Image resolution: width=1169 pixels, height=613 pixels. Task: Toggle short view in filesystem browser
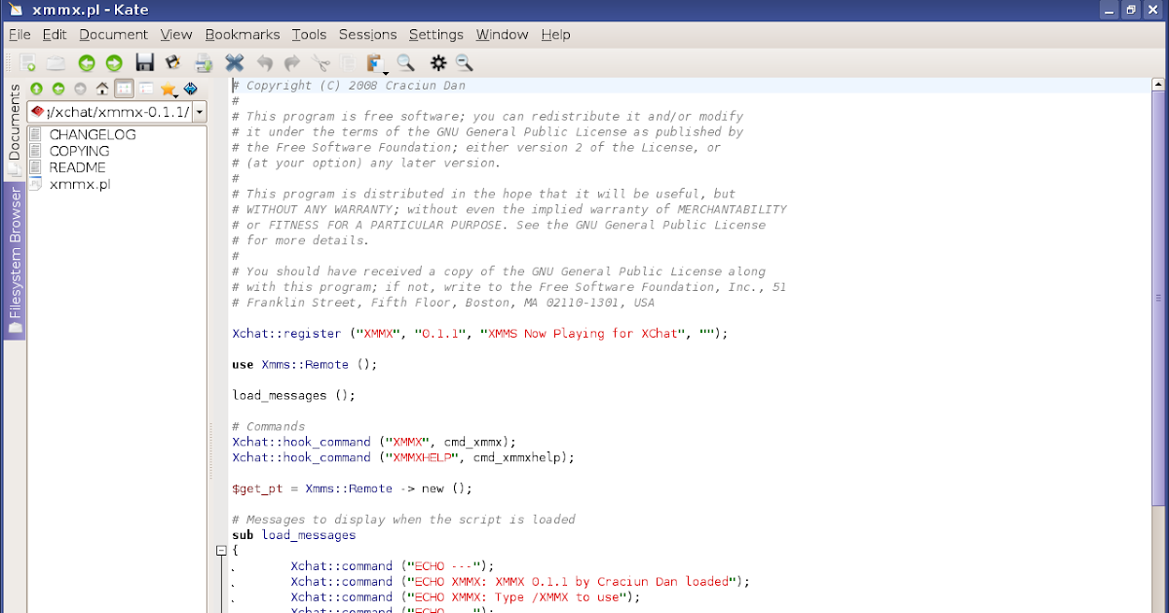pos(124,89)
